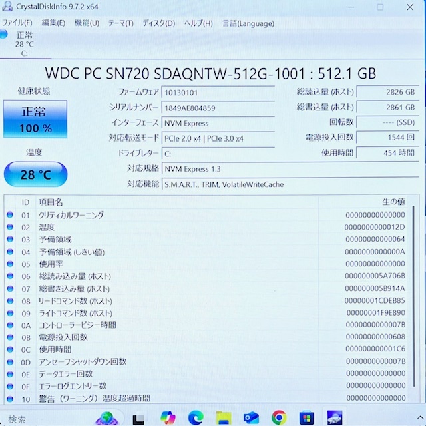Open Microsoft Edge from the taskbar

[196, 417]
